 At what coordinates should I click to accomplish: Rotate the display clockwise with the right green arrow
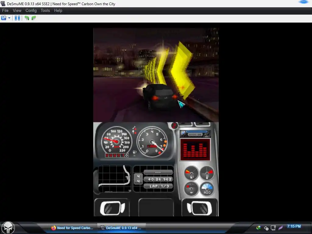click(x=34, y=18)
